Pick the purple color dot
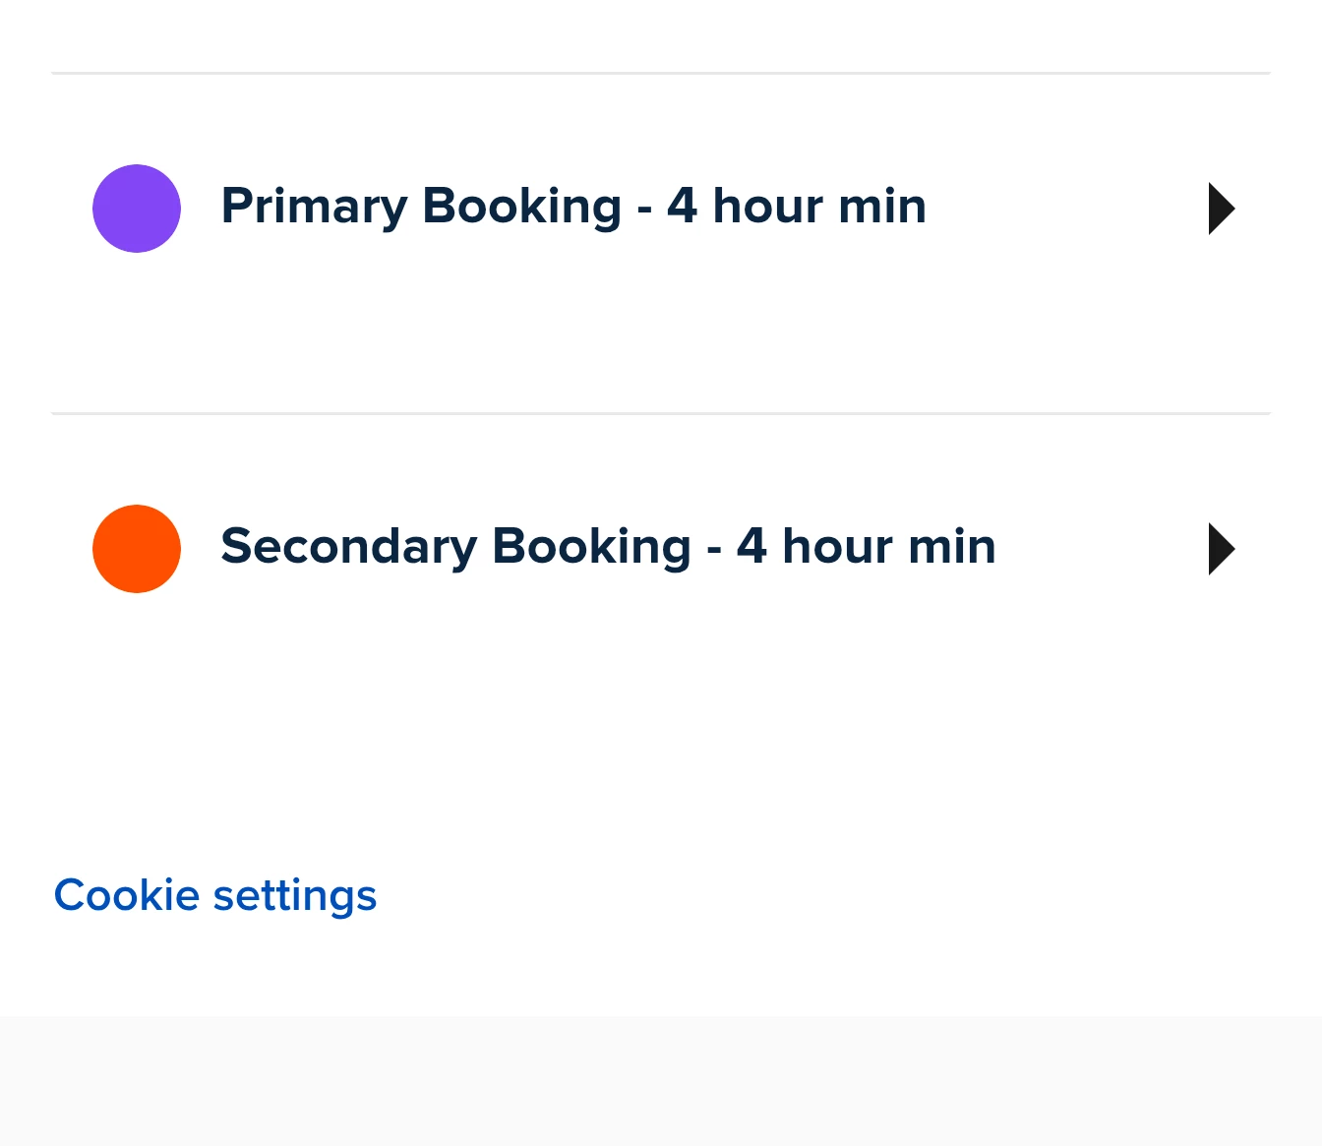Image resolution: width=1322 pixels, height=1146 pixels. tap(137, 209)
